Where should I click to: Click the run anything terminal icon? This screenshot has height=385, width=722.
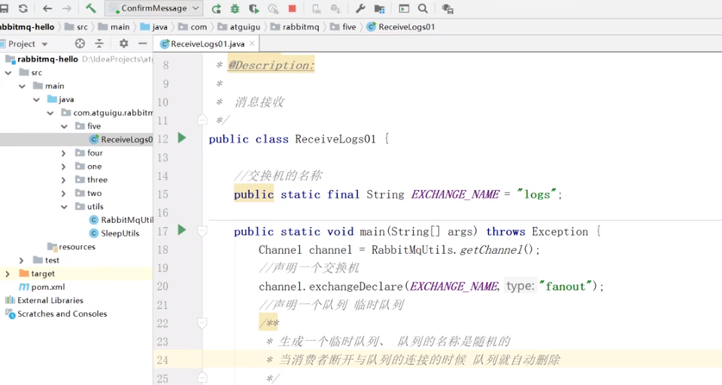404,8
